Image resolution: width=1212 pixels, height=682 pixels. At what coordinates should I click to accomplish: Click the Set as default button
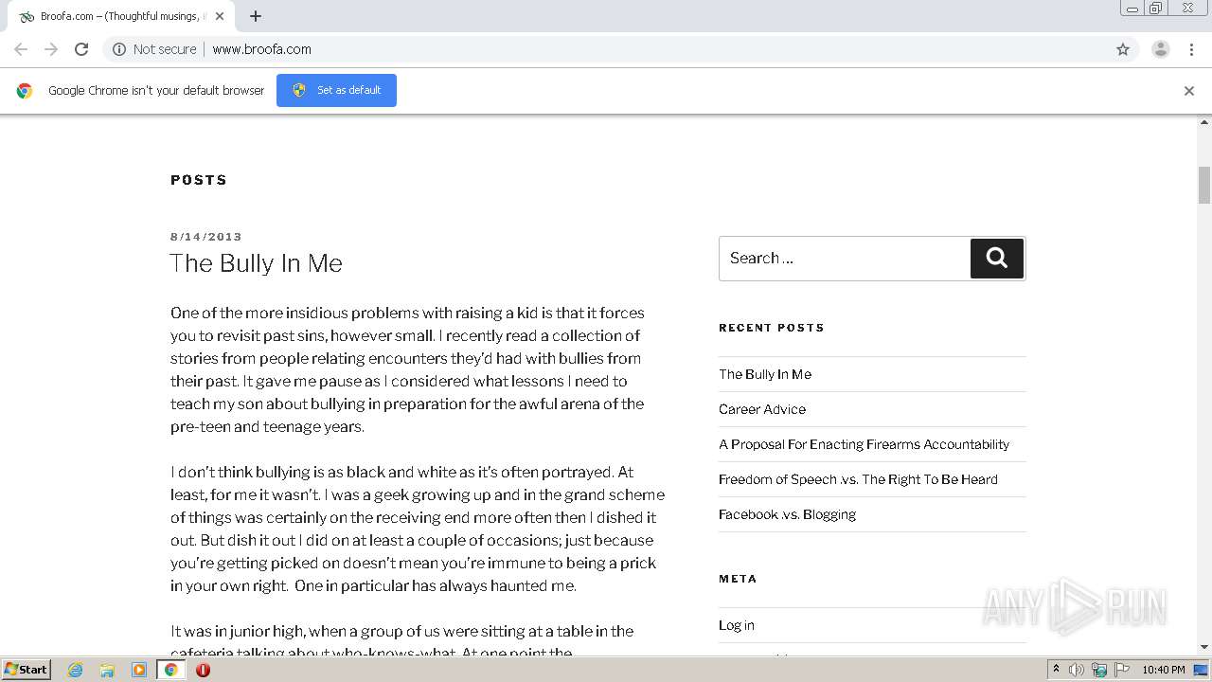point(336,90)
